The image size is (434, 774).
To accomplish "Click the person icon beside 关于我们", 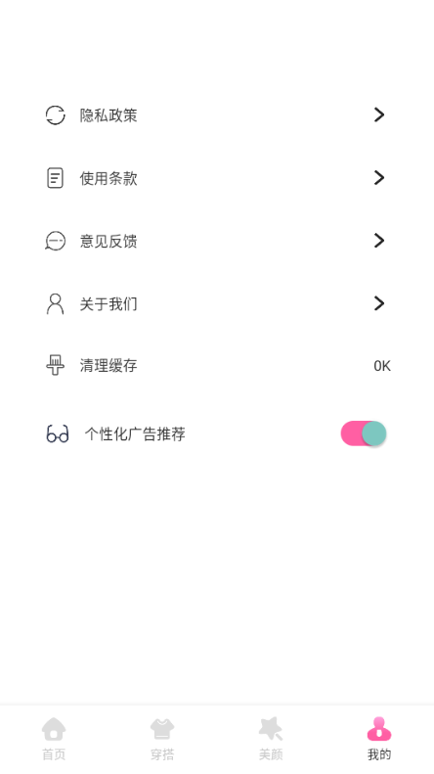I will click(56, 303).
